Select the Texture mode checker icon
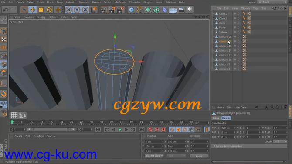 (x=3, y=39)
